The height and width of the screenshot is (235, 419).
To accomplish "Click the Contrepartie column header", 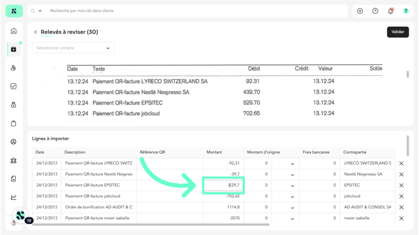I will (x=354, y=152).
